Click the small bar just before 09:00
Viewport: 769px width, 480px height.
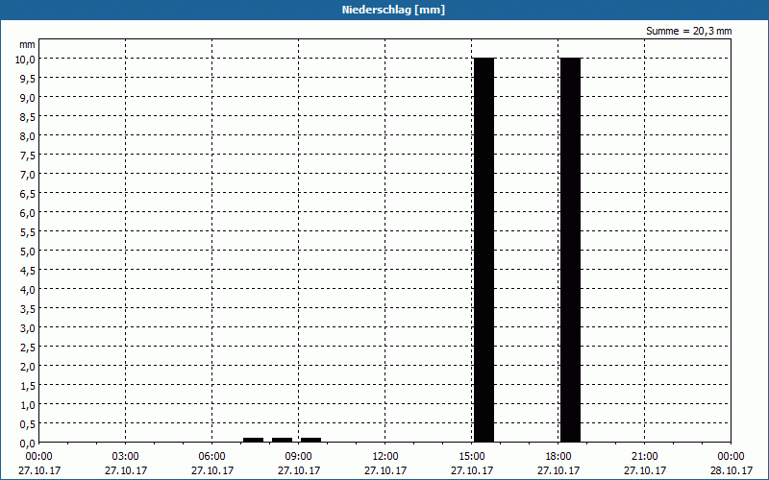coord(282,440)
